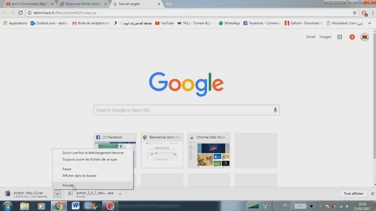The height and width of the screenshot is (211, 376).
Task: Switch to 'best of Inventors' YouTube tab
Action: click(29, 4)
